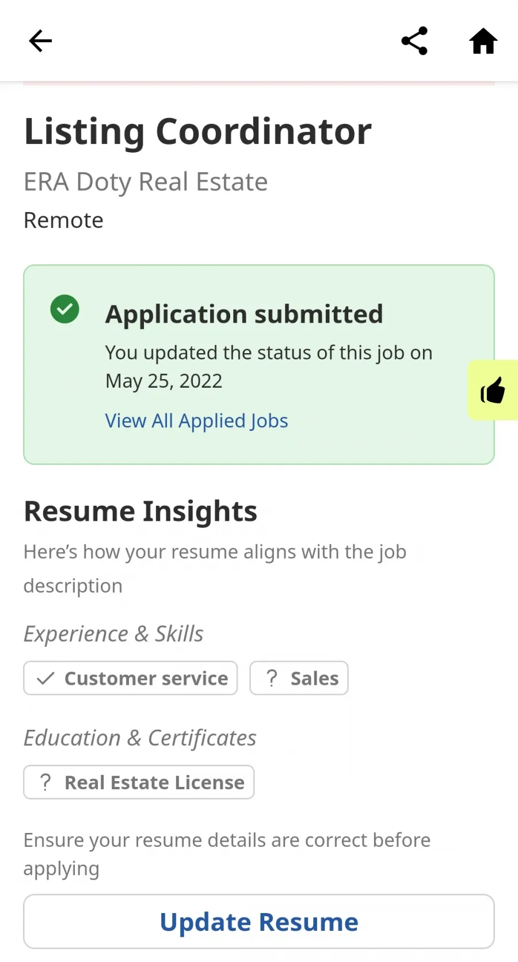Select the Real Estate License chip
518x962 pixels.
[x=139, y=782]
